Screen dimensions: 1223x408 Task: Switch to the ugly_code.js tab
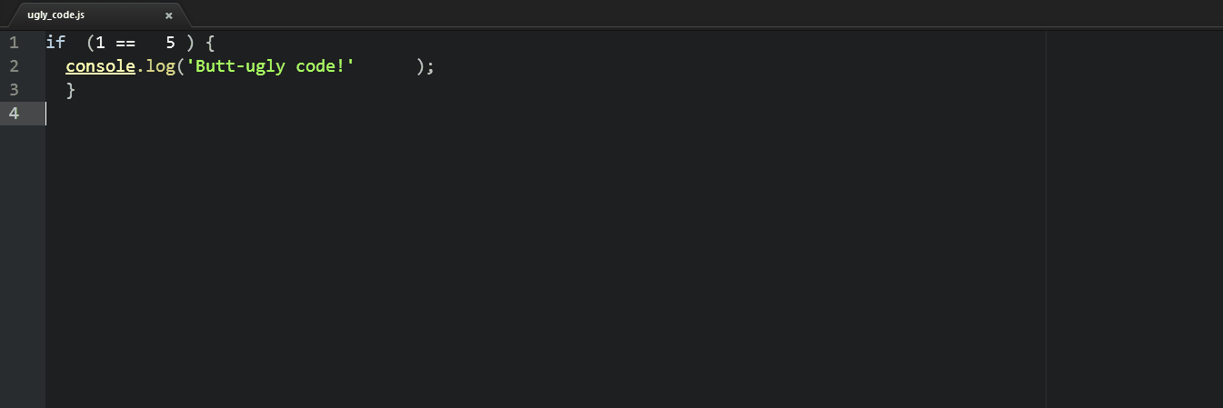point(56,15)
